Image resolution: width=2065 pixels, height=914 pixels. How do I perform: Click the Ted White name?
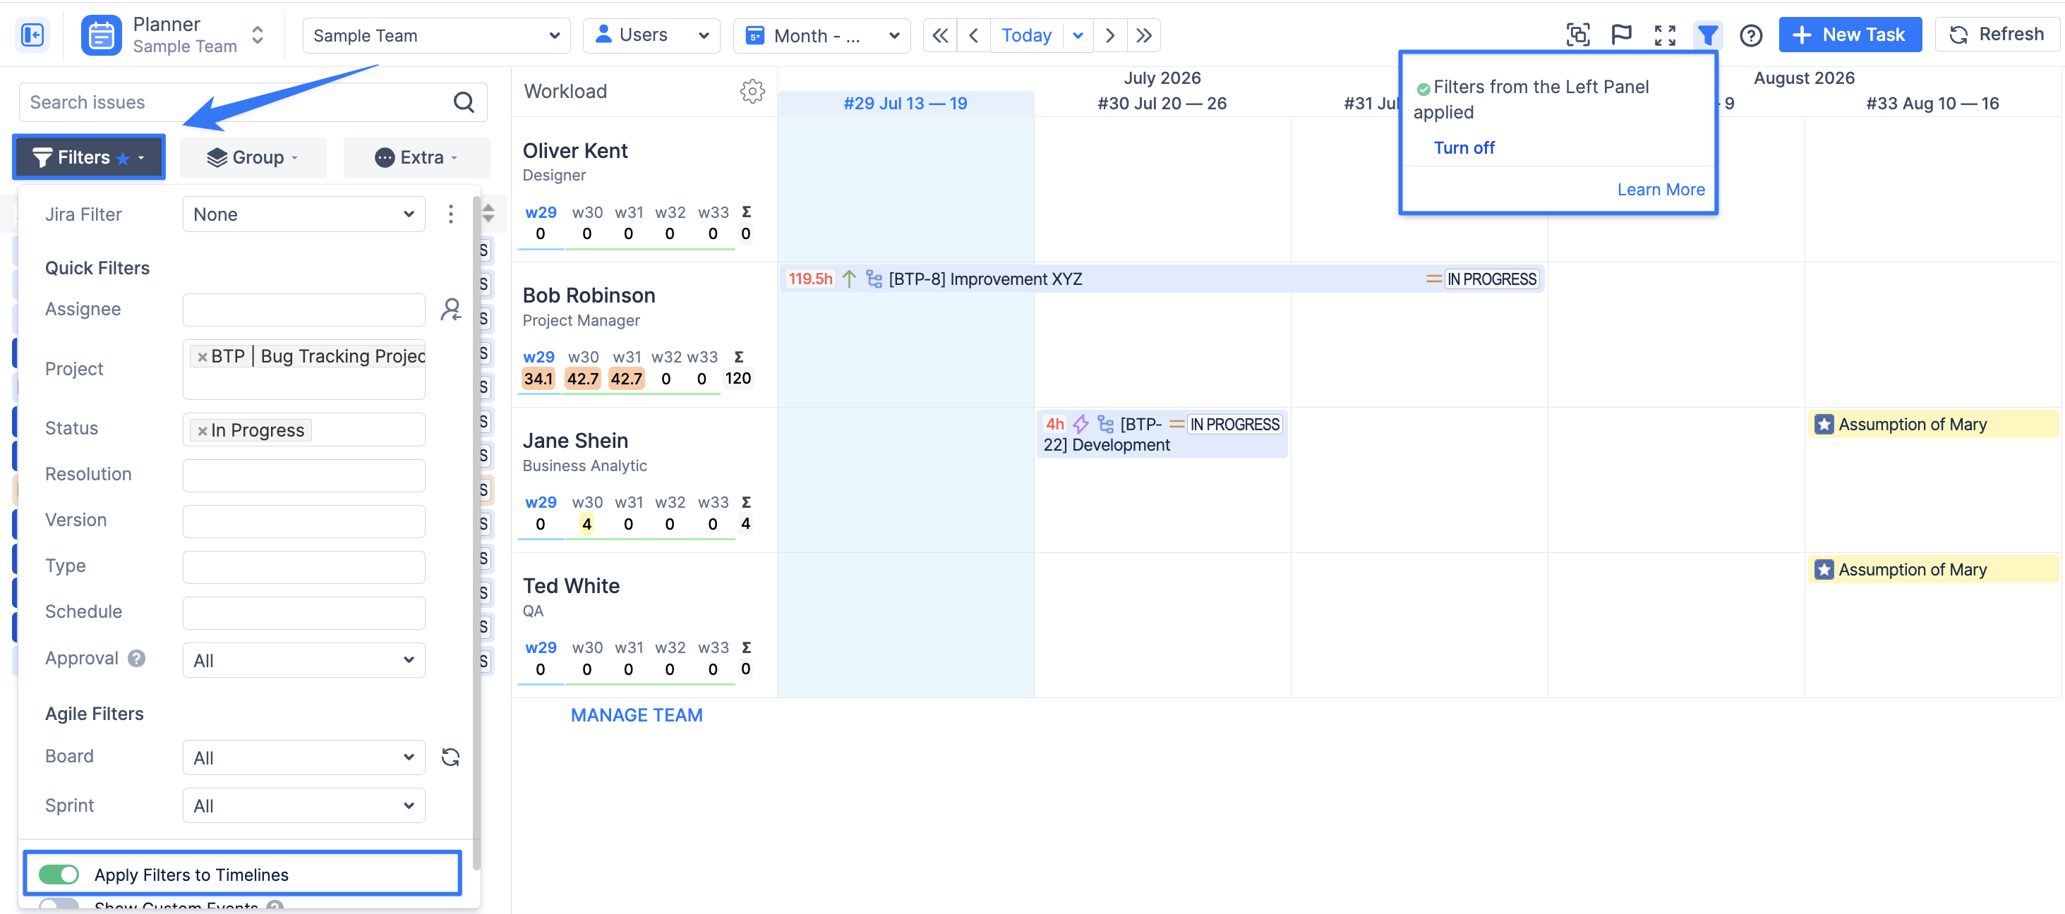[x=571, y=585]
